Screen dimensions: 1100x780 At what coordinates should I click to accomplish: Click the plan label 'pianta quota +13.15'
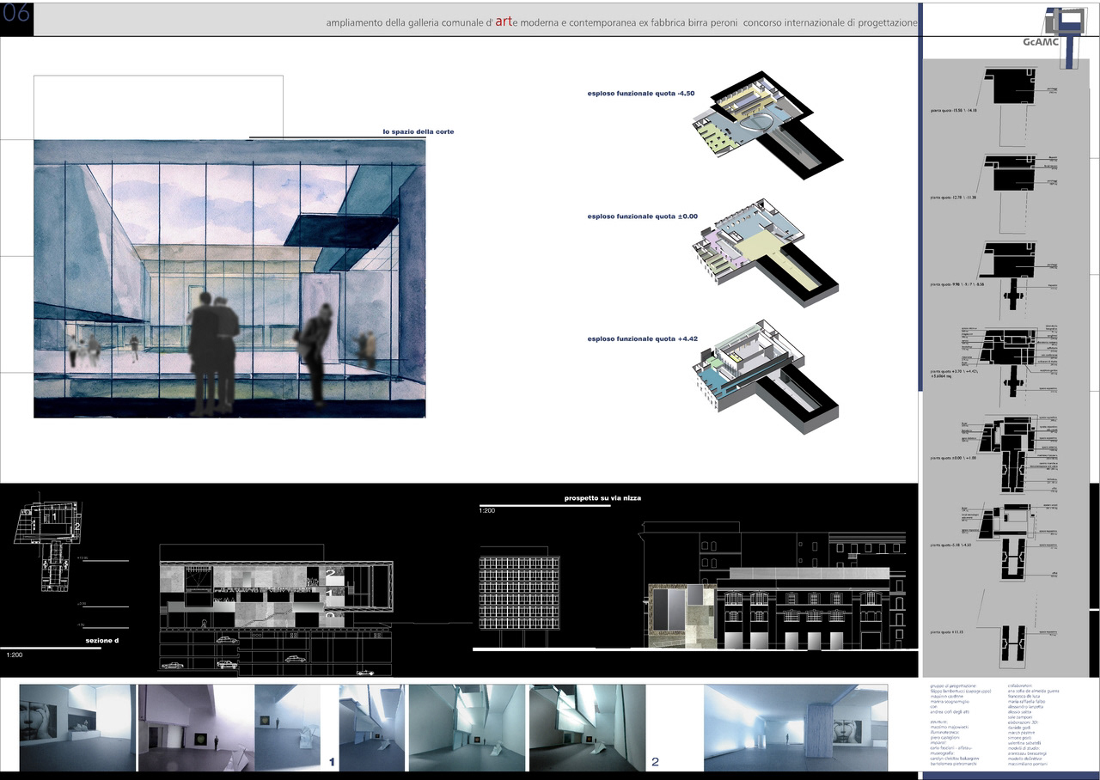click(x=945, y=633)
